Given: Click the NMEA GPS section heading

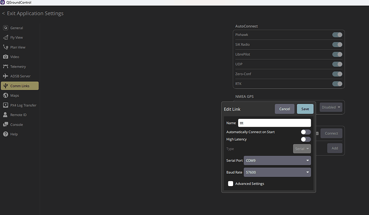Looking at the screenshot, I should pos(244,96).
